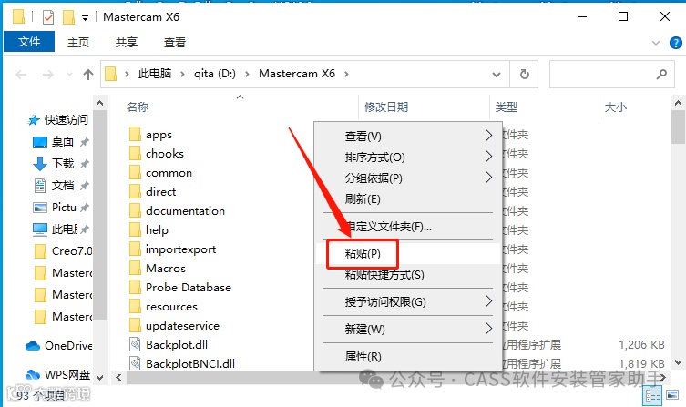Expand the ribbon with the chevron
Image resolution: width=686 pixels, height=407 pixels.
656,43
